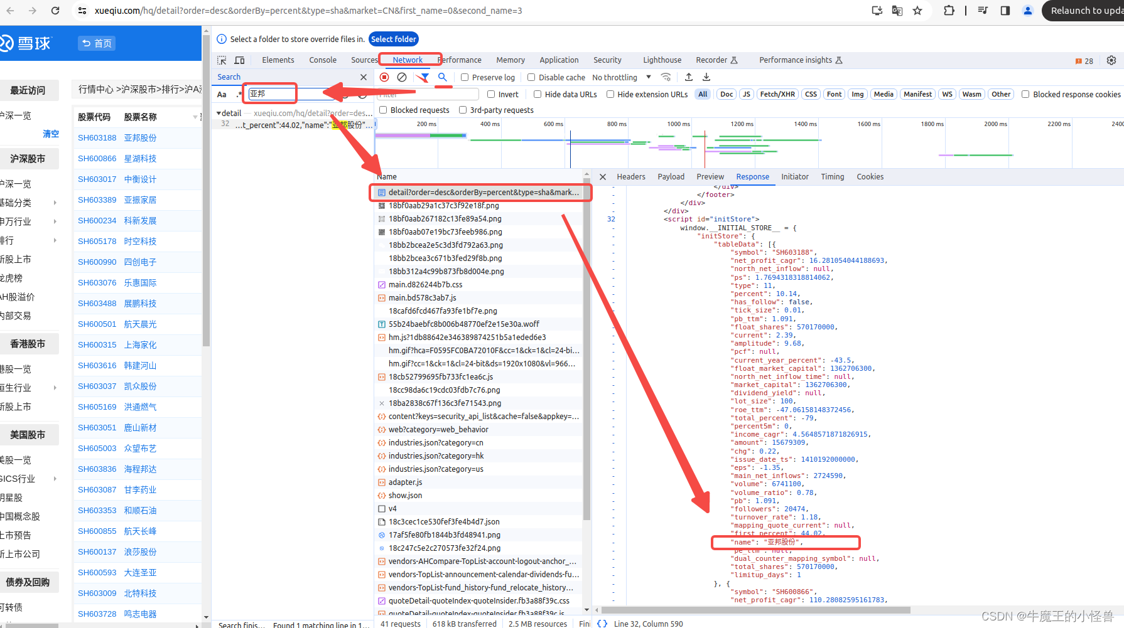The height and width of the screenshot is (628, 1124).
Task: Go forward in browser history
Action: (33, 11)
